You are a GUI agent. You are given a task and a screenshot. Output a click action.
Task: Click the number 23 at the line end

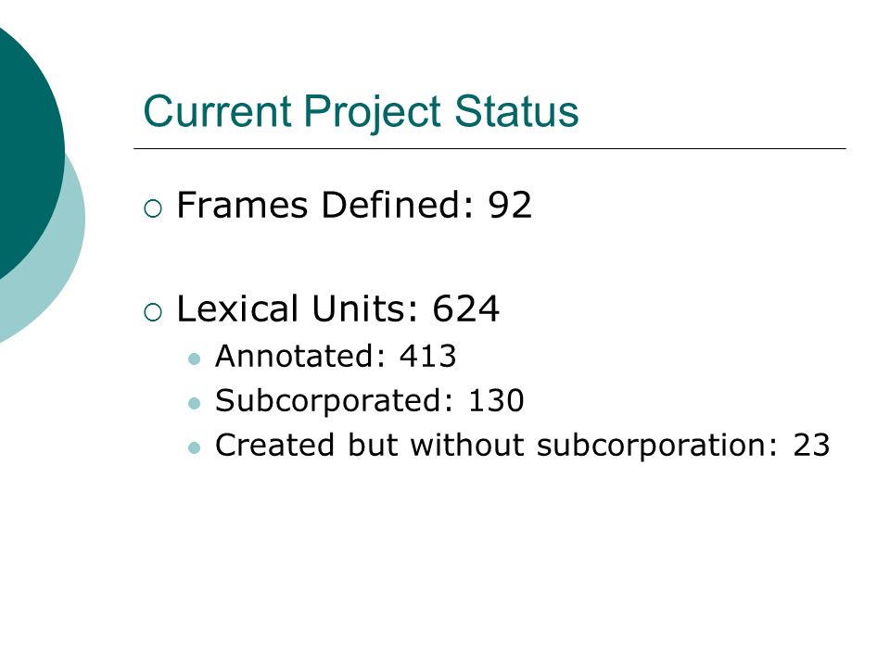812,446
